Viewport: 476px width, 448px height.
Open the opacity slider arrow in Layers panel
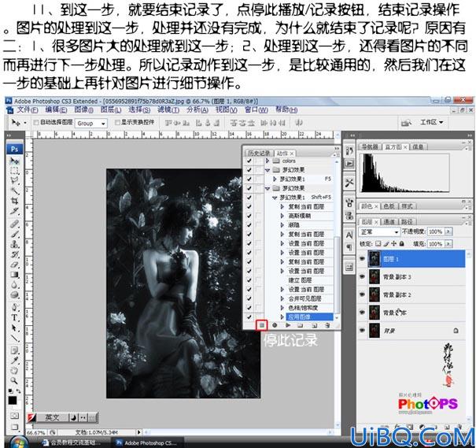pos(448,231)
